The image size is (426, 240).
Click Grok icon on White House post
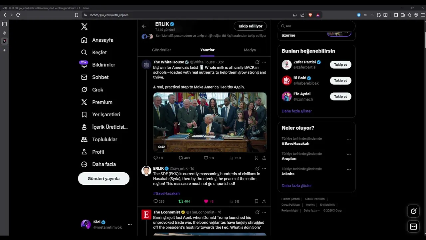click(x=257, y=62)
